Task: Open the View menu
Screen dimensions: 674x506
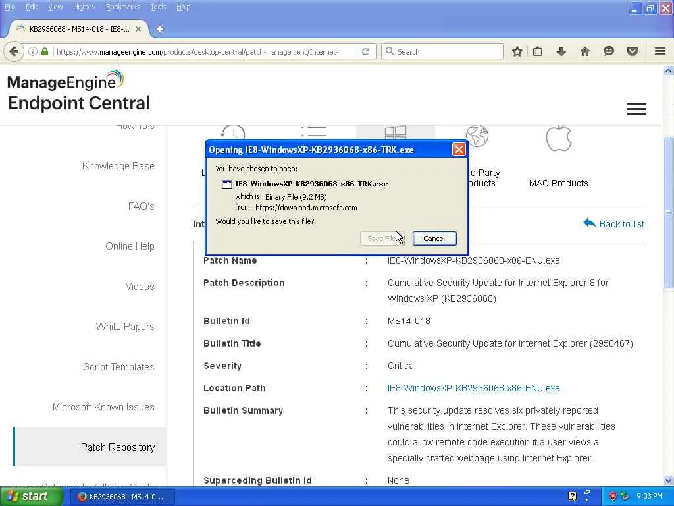Action: (55, 7)
